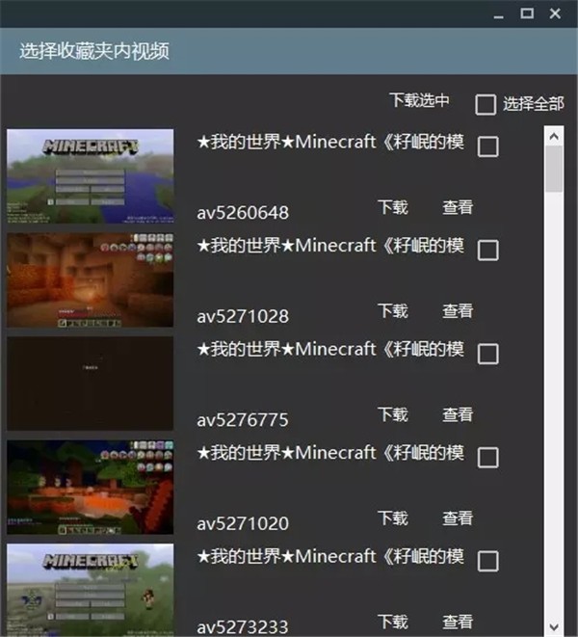Screen dimensions: 578x637
Task: Select the video title above av5271028
Action: (x=330, y=246)
